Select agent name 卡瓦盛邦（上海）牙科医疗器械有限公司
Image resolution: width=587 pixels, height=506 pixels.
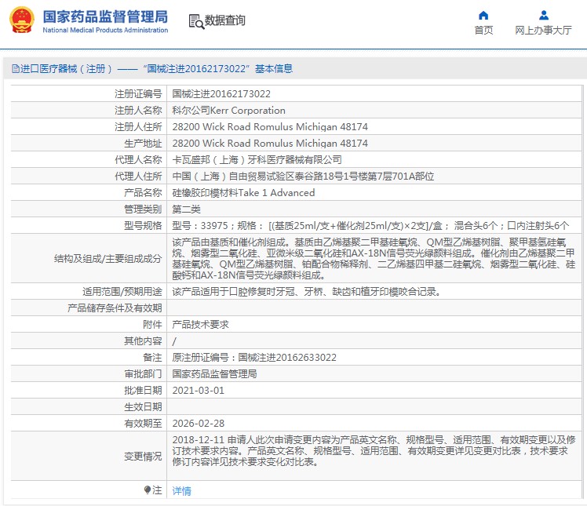point(257,160)
